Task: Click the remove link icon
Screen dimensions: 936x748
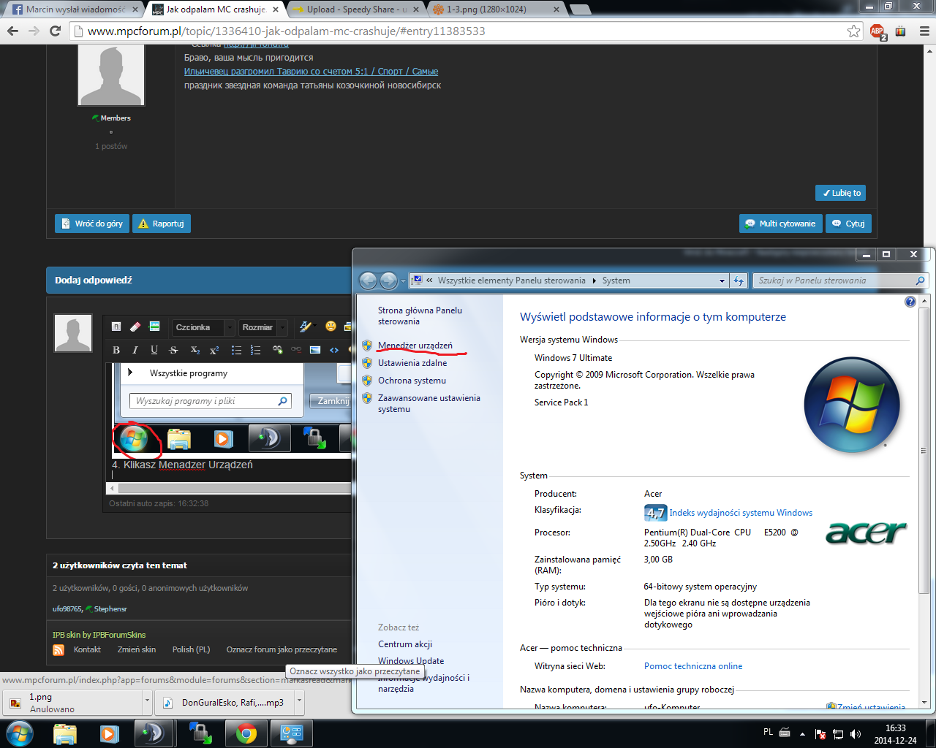Action: 296,350
